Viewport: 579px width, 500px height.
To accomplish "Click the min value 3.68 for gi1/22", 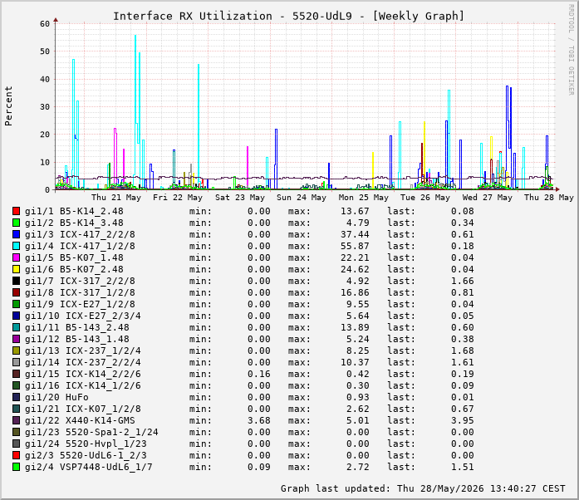I will point(259,420).
